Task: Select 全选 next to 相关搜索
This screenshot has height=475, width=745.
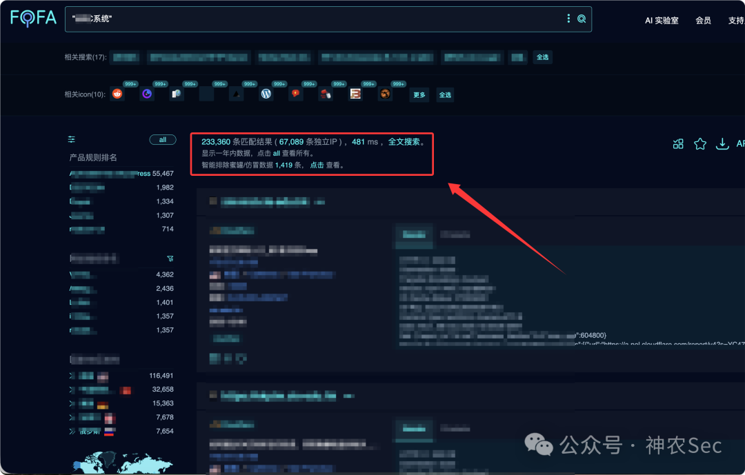Action: pos(542,57)
